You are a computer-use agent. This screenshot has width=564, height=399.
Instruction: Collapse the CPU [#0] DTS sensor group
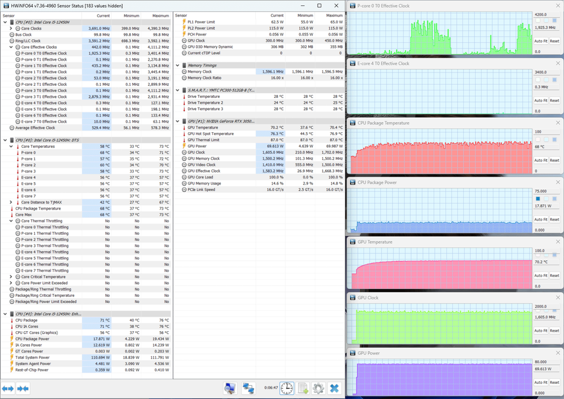pyautogui.click(x=5, y=140)
